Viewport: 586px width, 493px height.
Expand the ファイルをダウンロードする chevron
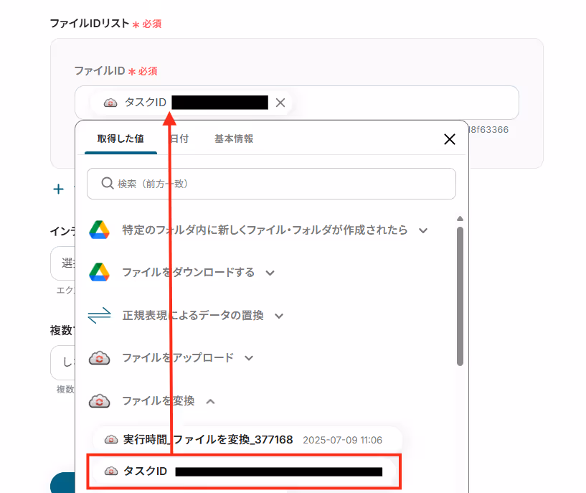coord(270,273)
